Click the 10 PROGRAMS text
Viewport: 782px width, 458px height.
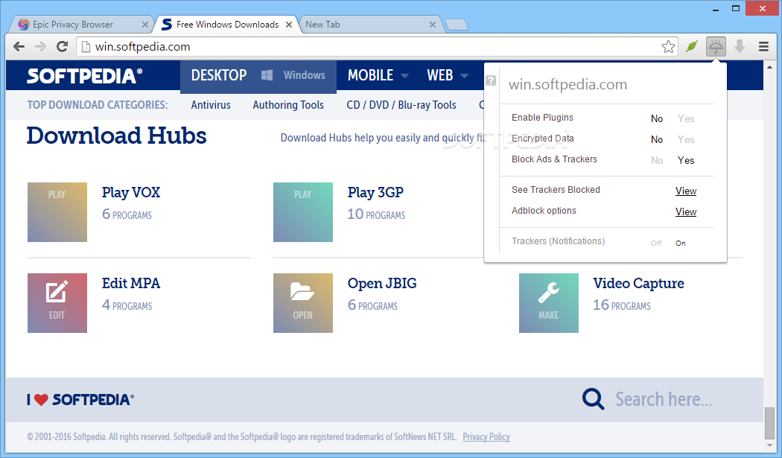click(x=376, y=214)
